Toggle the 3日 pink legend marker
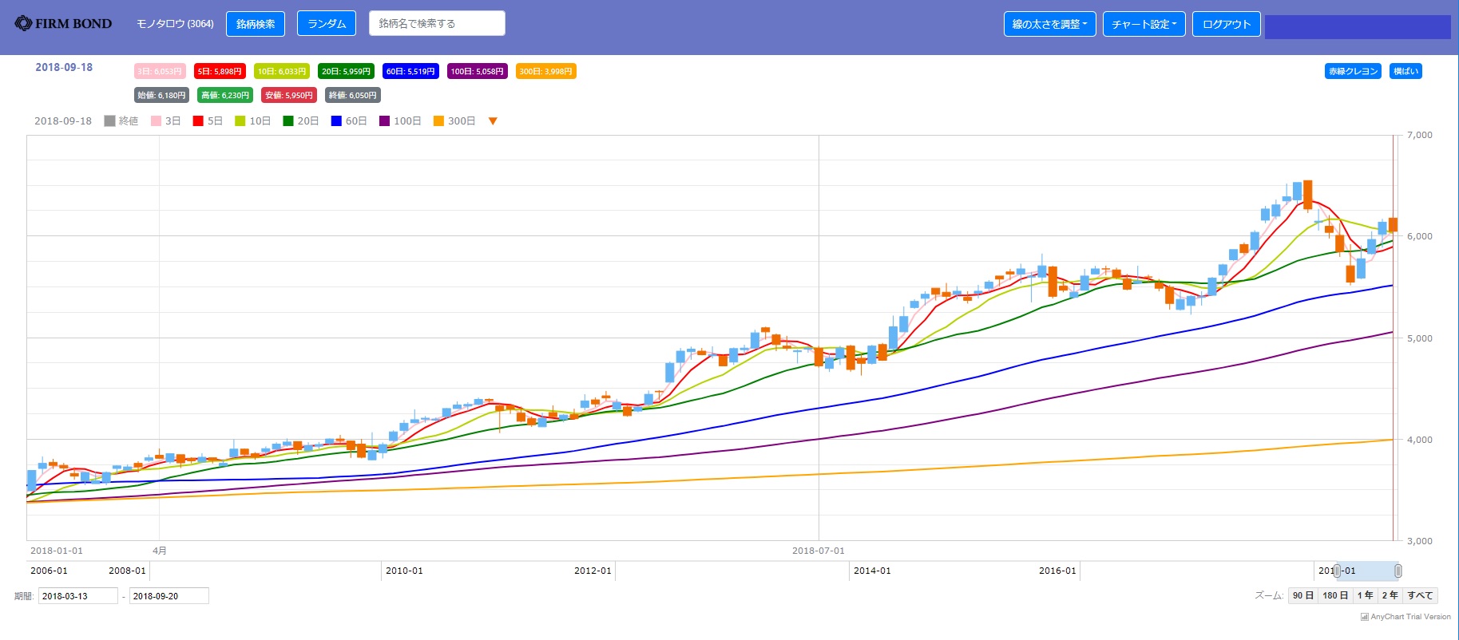This screenshot has width=1459, height=640. (157, 121)
